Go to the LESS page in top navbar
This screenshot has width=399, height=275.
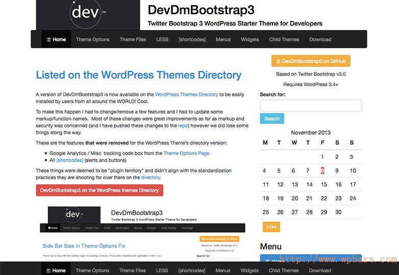[x=162, y=40]
